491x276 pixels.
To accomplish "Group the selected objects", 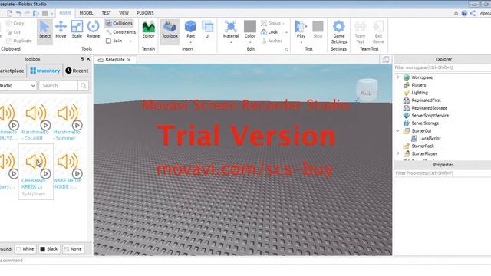I will [271, 23].
